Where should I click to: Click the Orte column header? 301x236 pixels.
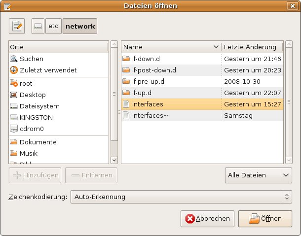(x=58, y=47)
